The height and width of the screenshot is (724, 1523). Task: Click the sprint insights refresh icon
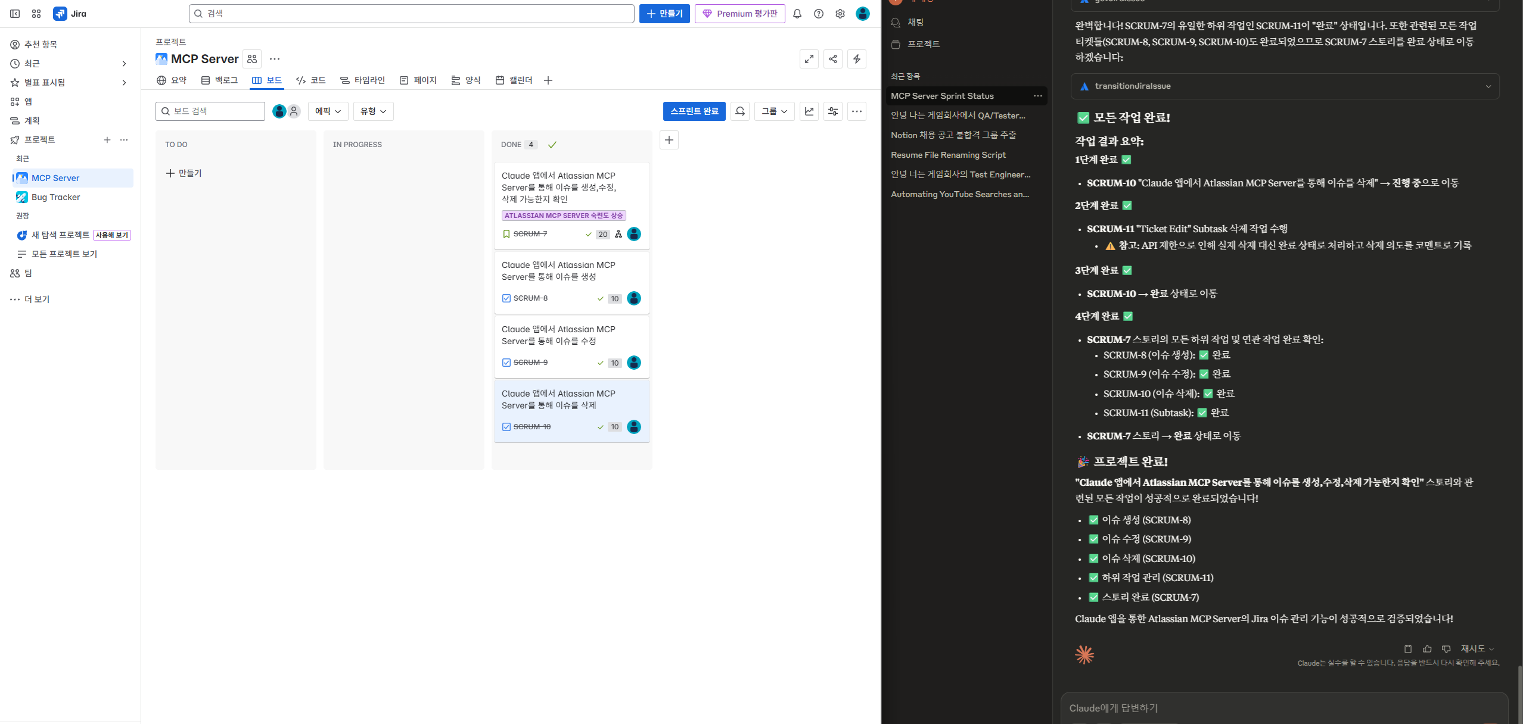pyautogui.click(x=740, y=111)
